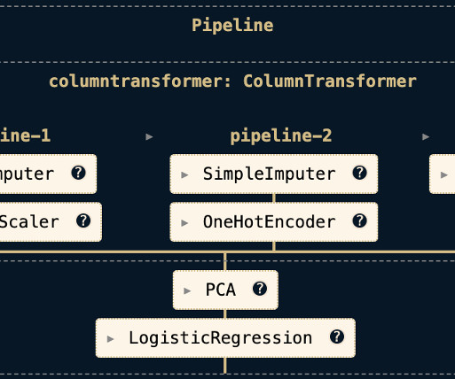Expand the cut-off estimator box at right edge
The width and height of the screenshot is (455, 379).
tap(444, 174)
